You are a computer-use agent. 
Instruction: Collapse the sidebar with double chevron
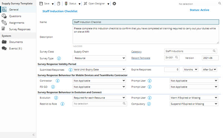click(33, 135)
